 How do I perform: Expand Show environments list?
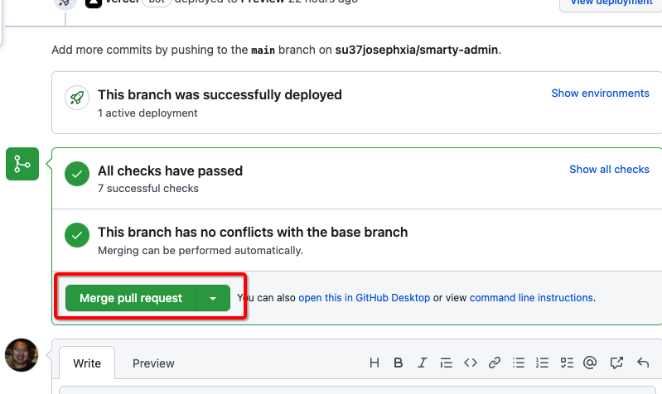click(600, 93)
